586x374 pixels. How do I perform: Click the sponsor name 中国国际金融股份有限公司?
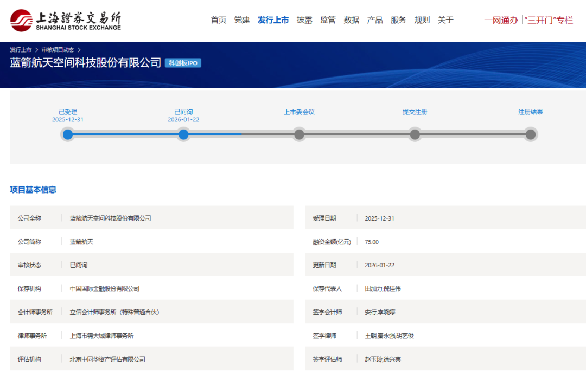click(104, 288)
